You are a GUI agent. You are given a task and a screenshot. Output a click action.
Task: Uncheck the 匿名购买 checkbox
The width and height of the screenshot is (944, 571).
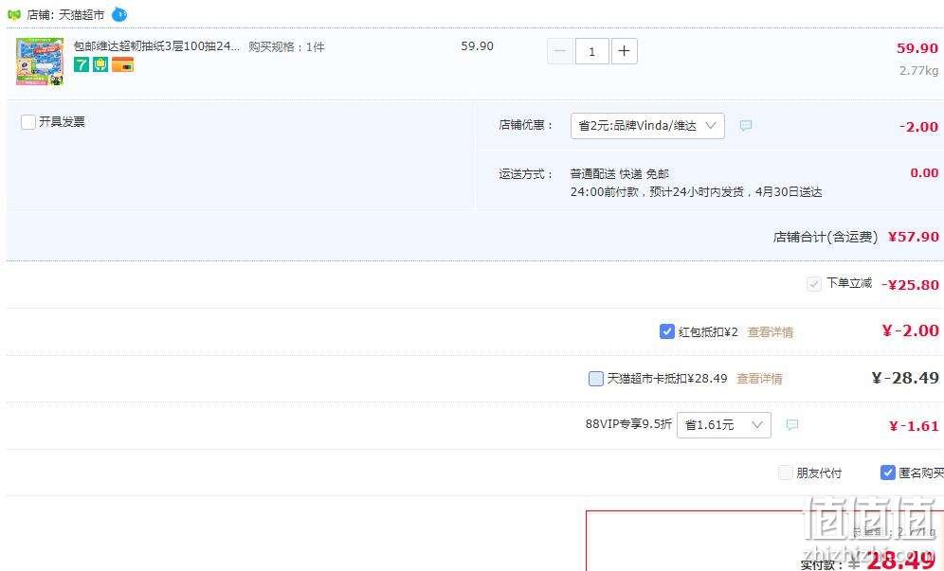(887, 473)
